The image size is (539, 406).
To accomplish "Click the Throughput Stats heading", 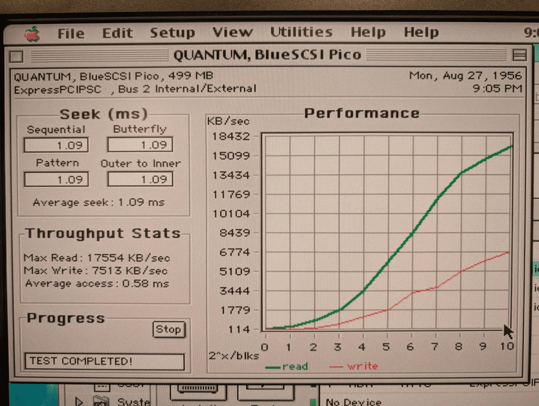I will coord(103,234).
